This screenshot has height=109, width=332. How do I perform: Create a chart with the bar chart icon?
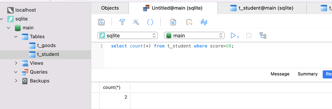pos(204,22)
